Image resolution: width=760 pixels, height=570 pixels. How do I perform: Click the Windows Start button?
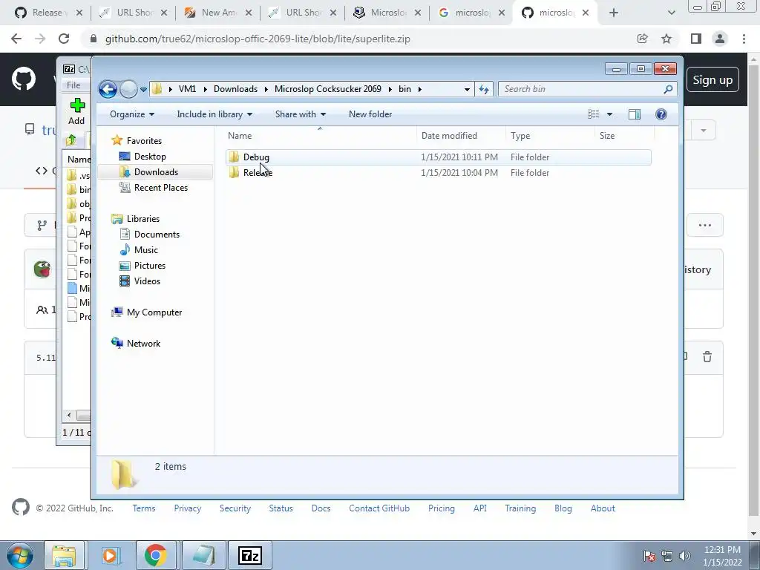click(19, 555)
